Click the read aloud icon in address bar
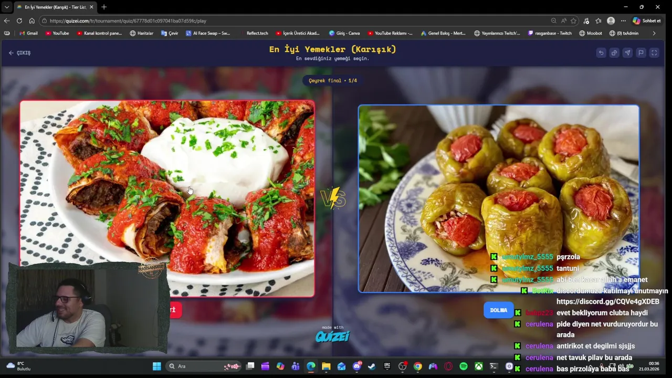This screenshot has width=672, height=378. point(563,20)
